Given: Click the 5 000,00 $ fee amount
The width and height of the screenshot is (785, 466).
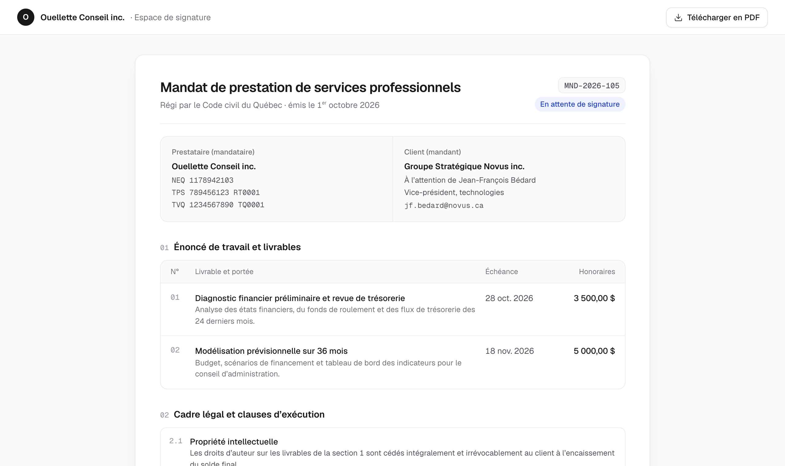Looking at the screenshot, I should (594, 351).
